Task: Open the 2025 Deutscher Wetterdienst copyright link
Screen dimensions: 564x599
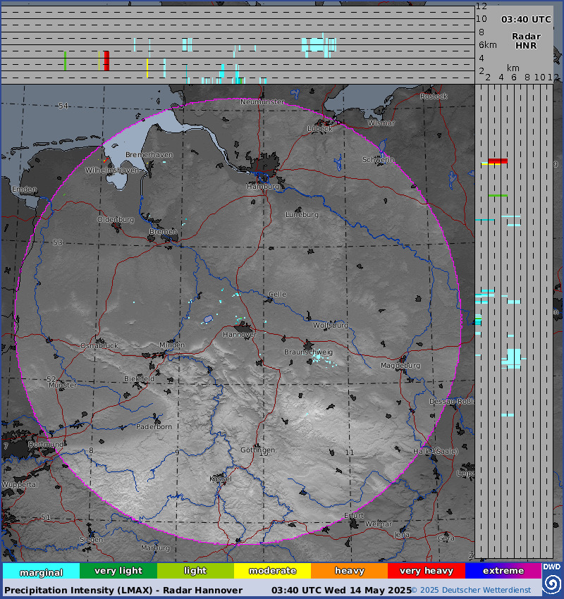Action: [471, 591]
